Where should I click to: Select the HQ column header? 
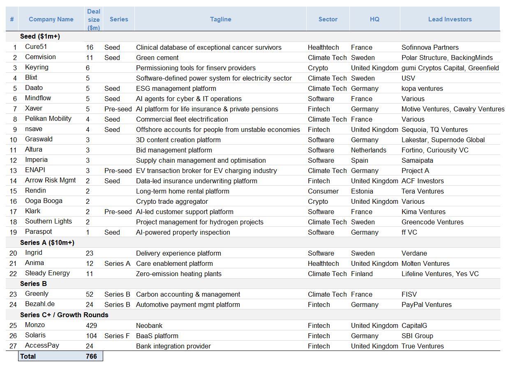click(x=374, y=19)
